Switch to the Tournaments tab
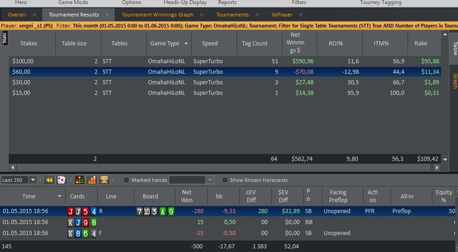This screenshot has width=458, height=252. coord(232,14)
